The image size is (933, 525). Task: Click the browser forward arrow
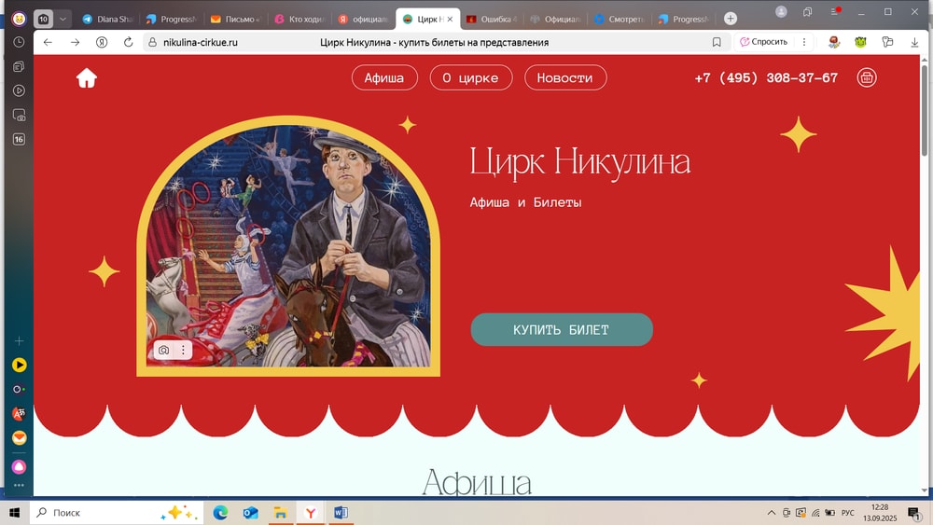(75, 42)
